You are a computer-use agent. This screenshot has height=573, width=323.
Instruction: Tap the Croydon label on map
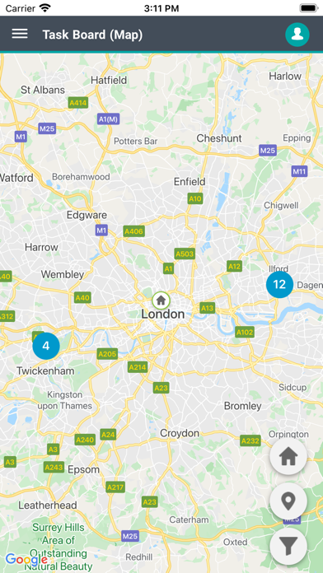click(x=180, y=433)
